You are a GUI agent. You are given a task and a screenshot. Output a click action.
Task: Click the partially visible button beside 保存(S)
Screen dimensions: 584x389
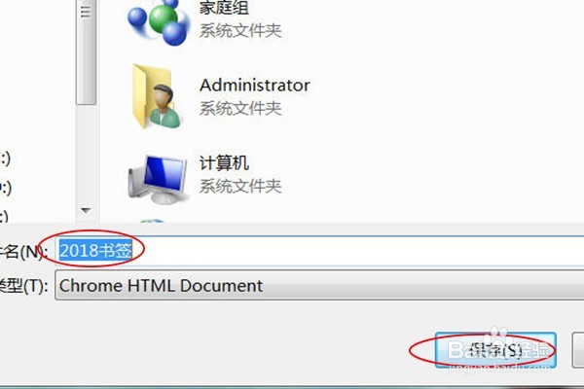tap(578, 350)
